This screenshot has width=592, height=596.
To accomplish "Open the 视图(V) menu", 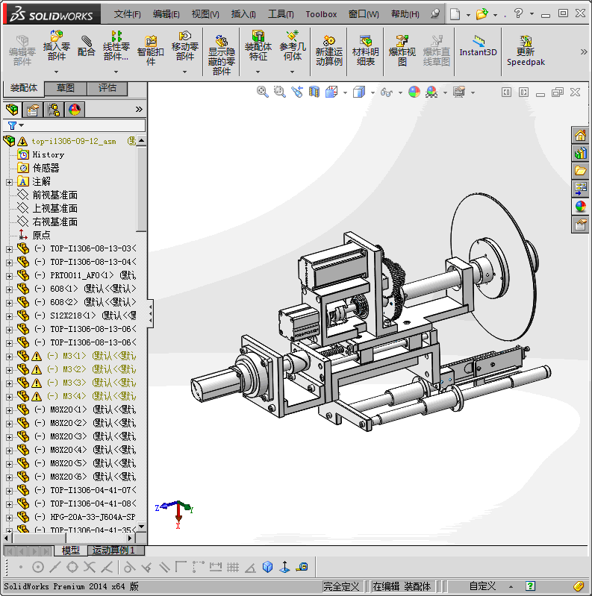I will pyautogui.click(x=205, y=14).
